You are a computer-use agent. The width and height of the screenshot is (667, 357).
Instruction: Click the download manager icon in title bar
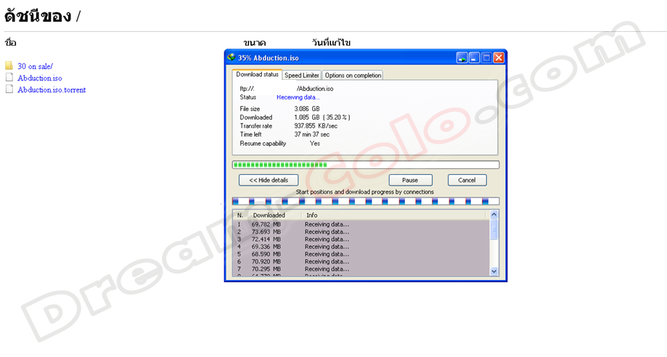231,57
